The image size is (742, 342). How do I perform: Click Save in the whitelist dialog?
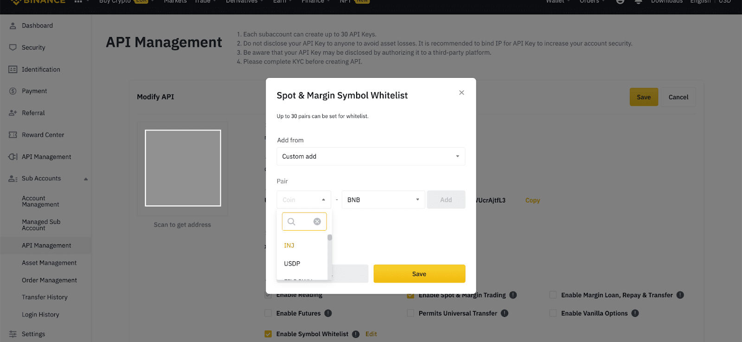pyautogui.click(x=419, y=274)
